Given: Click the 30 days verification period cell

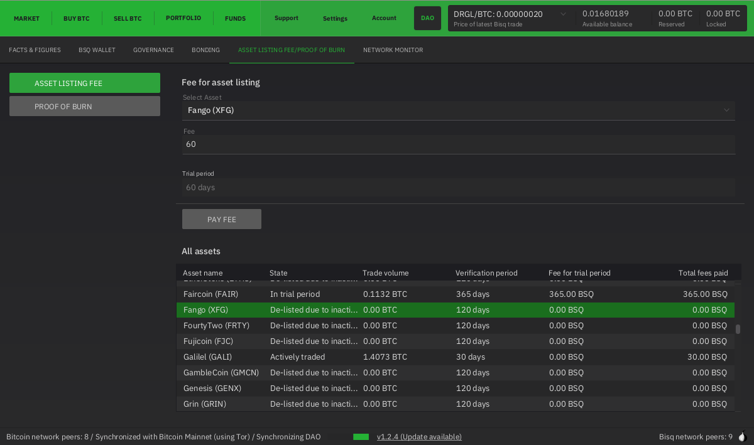Looking at the screenshot, I should [x=471, y=357].
